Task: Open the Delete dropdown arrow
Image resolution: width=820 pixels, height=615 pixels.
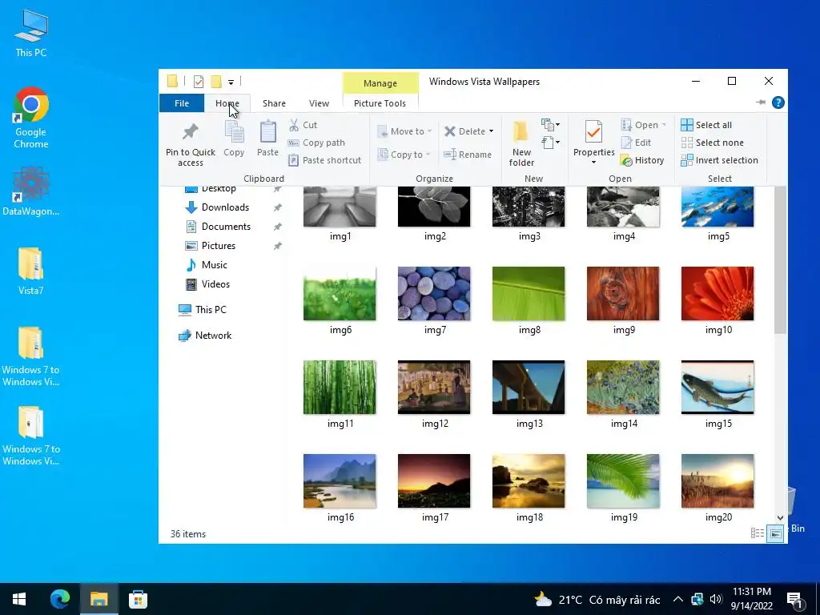Action: [x=491, y=131]
